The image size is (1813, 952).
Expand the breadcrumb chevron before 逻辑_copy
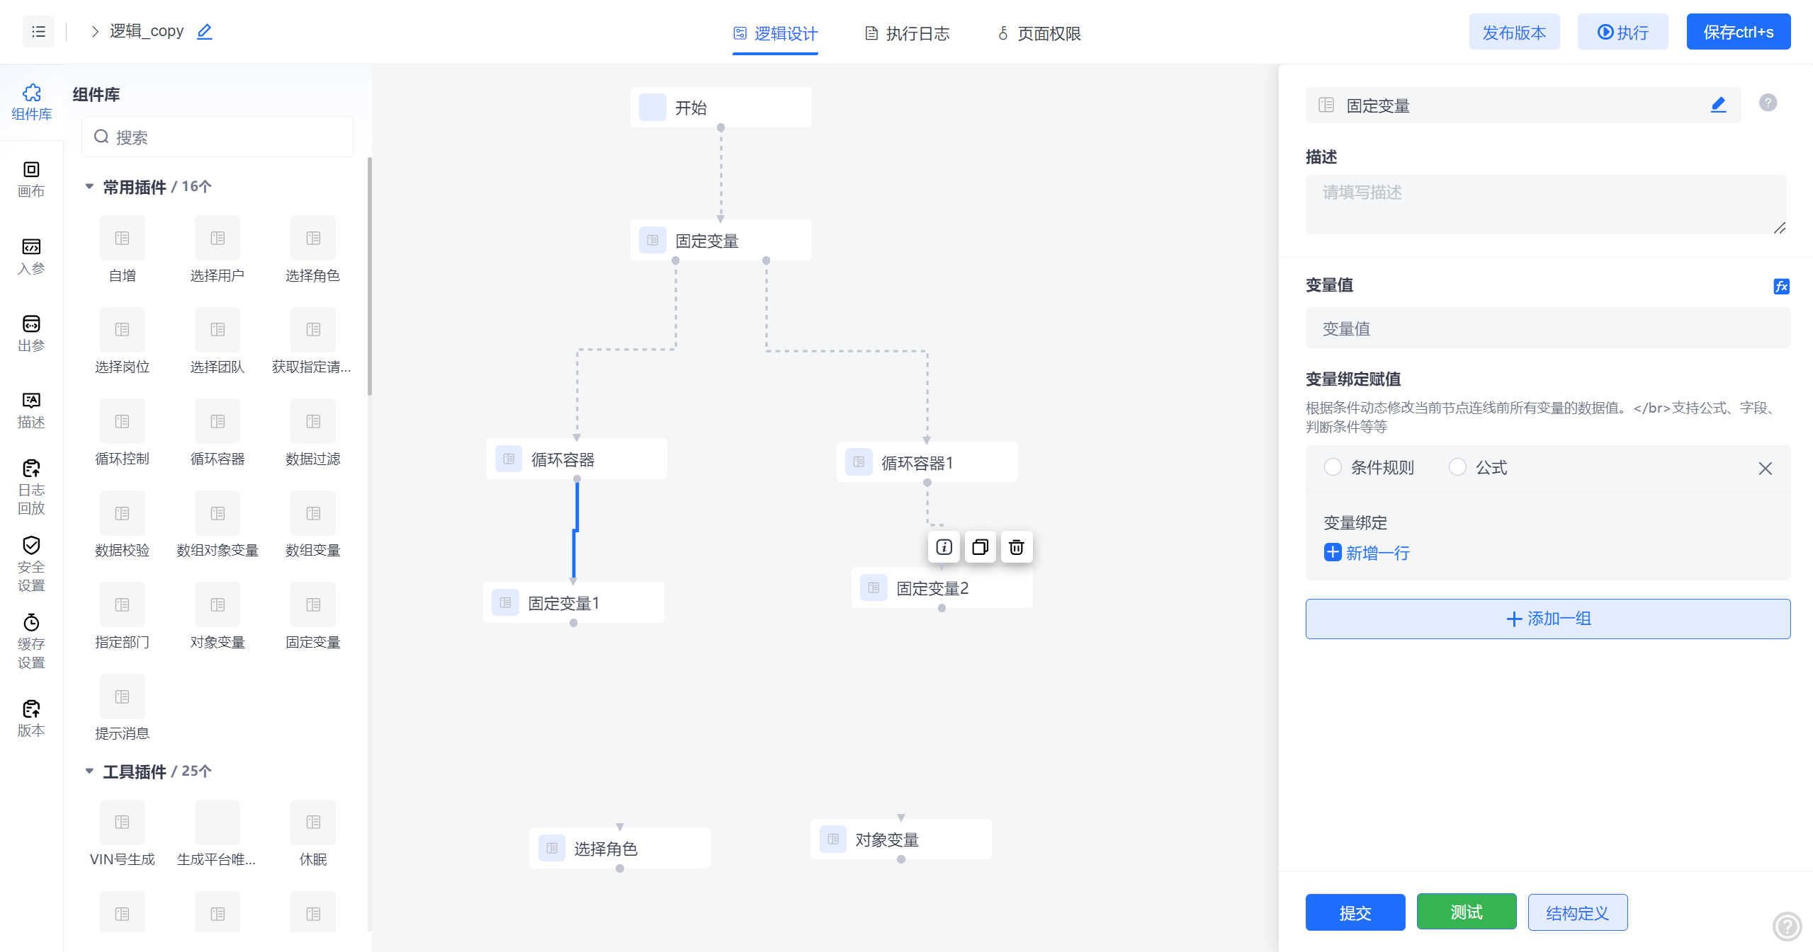tap(94, 31)
